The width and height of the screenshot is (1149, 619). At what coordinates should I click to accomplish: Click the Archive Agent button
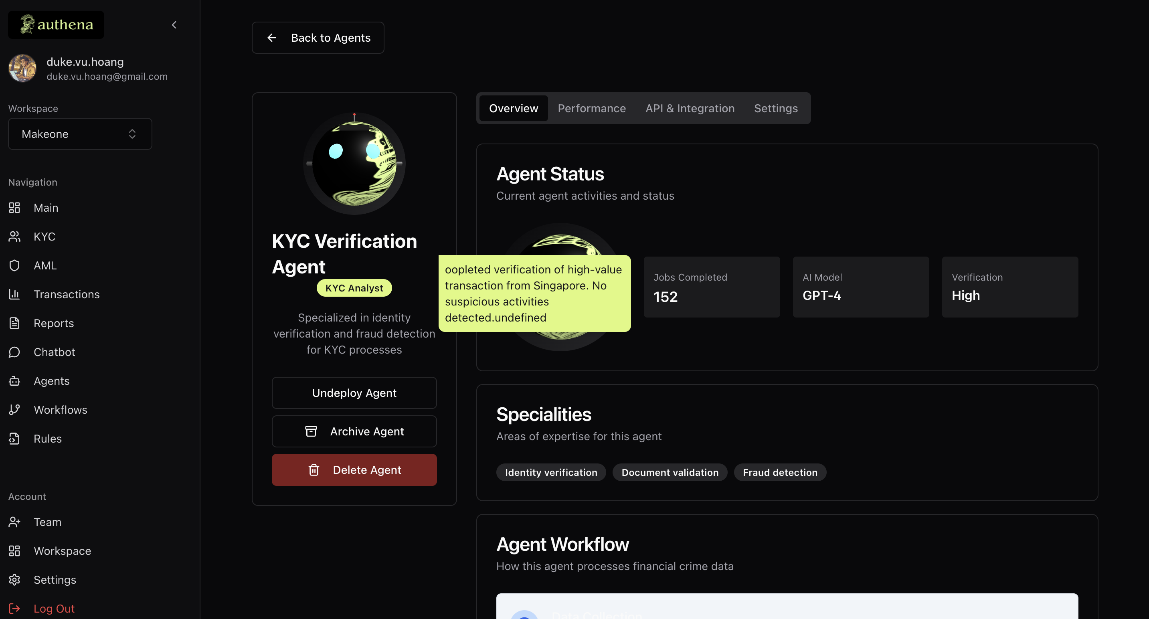click(354, 431)
